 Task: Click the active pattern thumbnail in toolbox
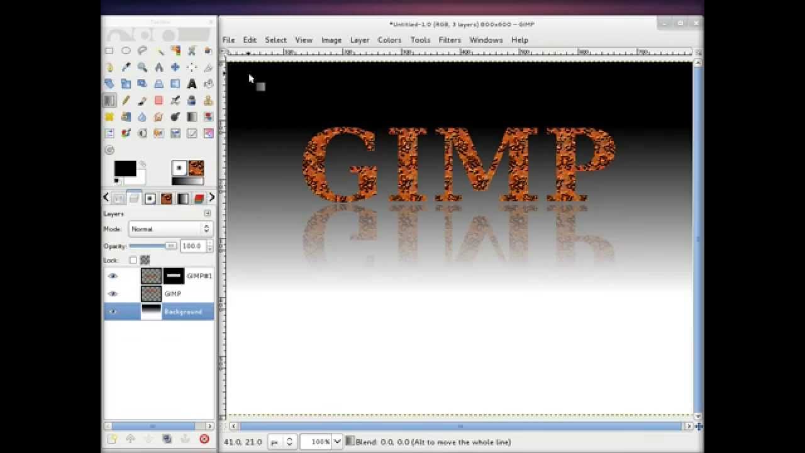point(196,167)
